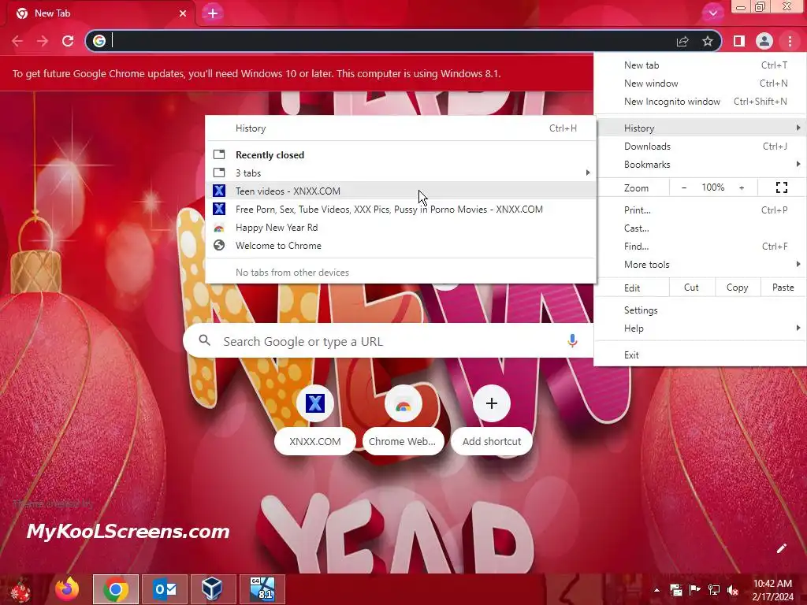Click the Chrome Web... shortcut label
807x605 pixels.
point(403,441)
